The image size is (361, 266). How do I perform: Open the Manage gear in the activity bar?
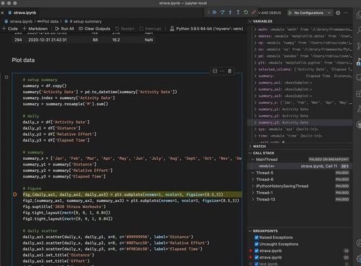coord(358,259)
